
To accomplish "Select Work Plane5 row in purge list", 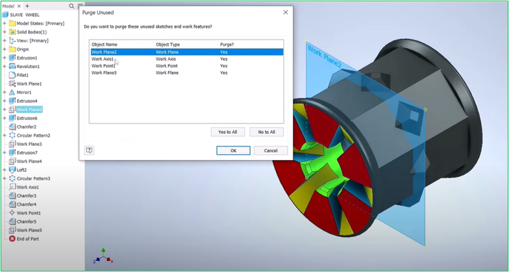I will coord(187,73).
